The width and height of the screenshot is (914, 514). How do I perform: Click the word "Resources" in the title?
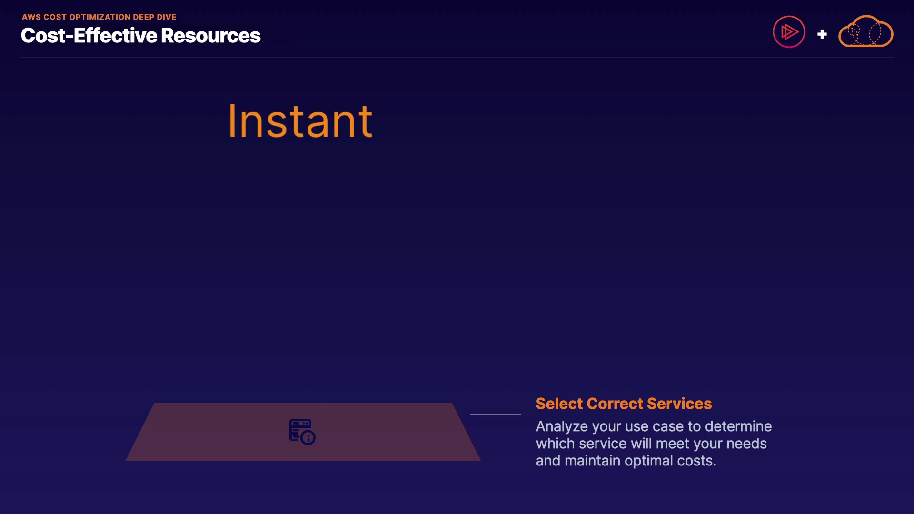click(x=210, y=36)
